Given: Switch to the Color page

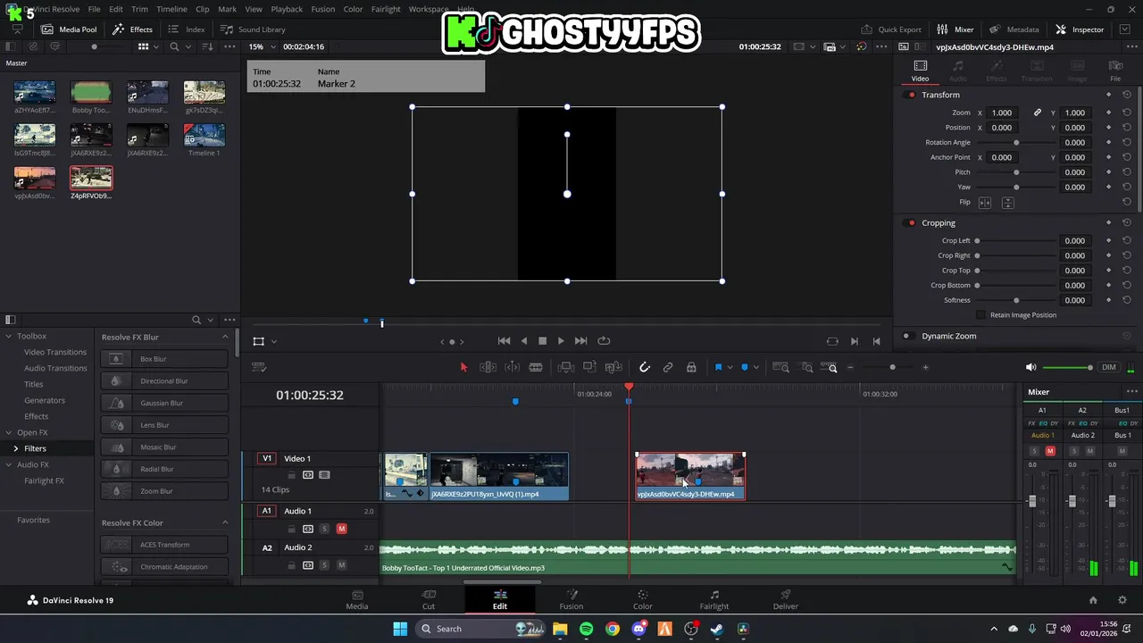Looking at the screenshot, I should pos(642,599).
